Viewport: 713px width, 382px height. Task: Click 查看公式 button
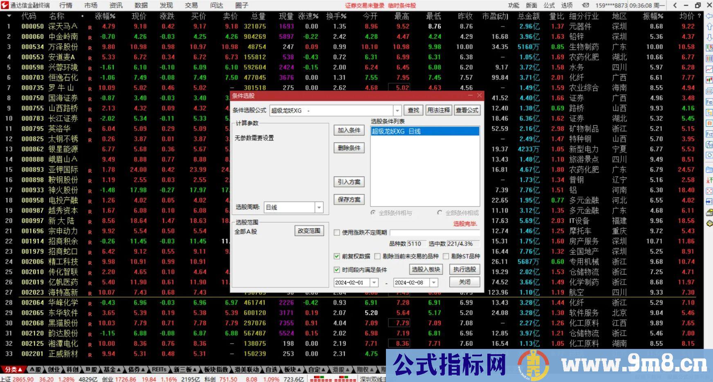(x=467, y=110)
